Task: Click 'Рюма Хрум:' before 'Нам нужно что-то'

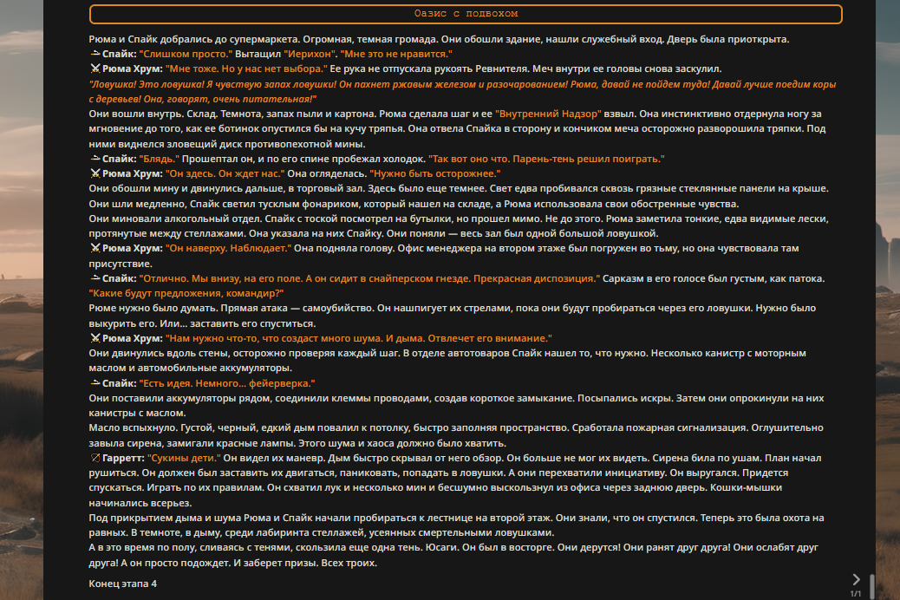Action: [x=133, y=338]
